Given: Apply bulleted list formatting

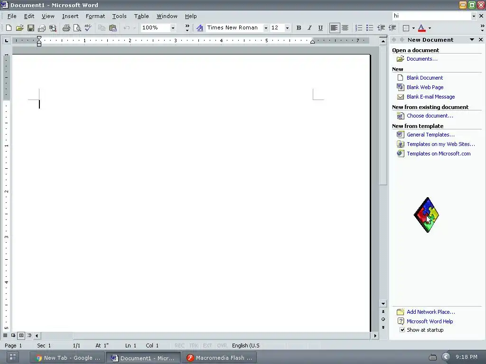Looking at the screenshot, I should coord(370,28).
